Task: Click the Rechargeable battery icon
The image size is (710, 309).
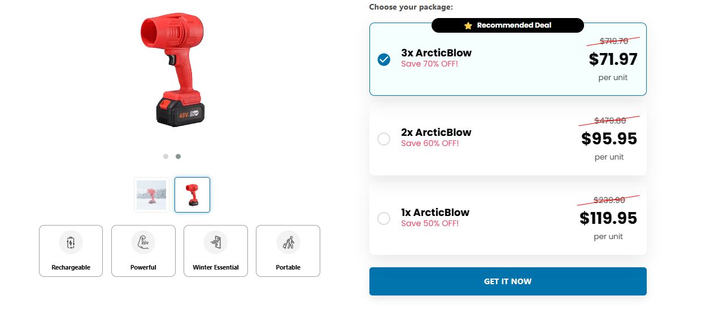Action: [x=71, y=243]
